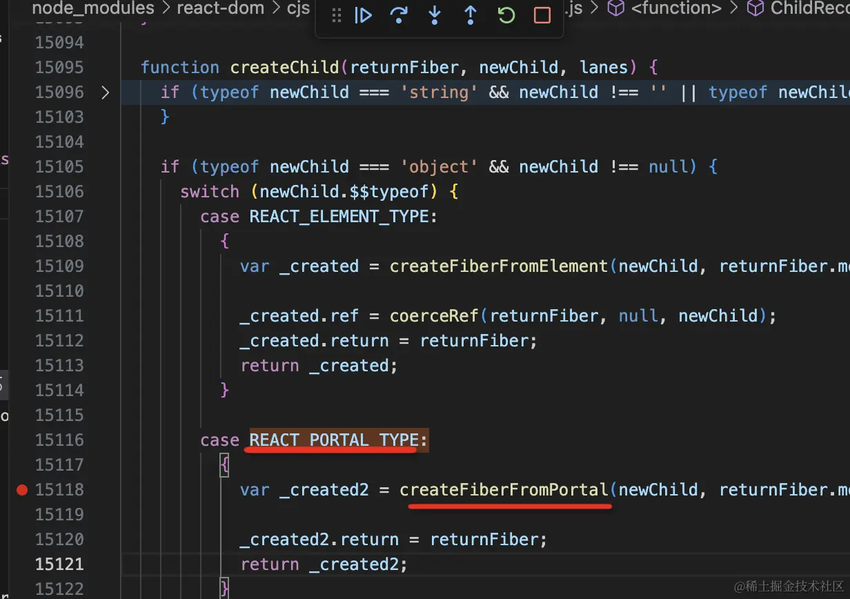Click line number 15116 in the gutter
Image resolution: width=850 pixels, height=599 pixels.
(59, 440)
